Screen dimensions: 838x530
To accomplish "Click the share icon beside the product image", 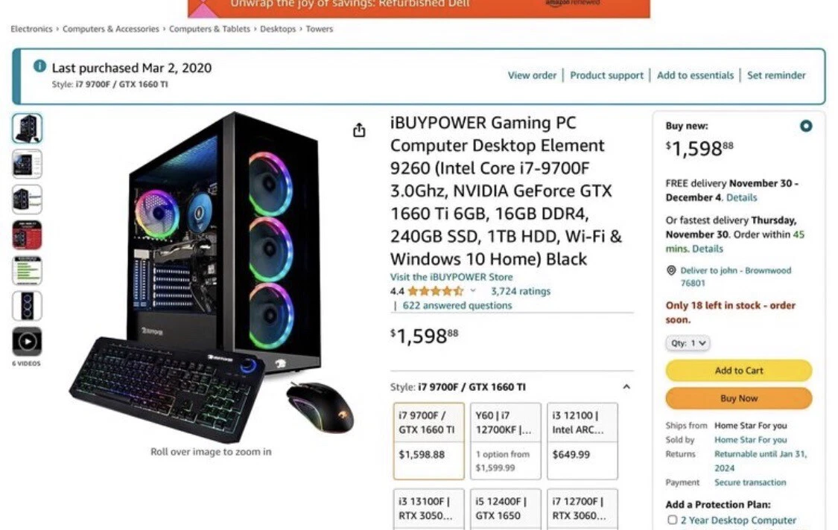I will click(x=359, y=130).
